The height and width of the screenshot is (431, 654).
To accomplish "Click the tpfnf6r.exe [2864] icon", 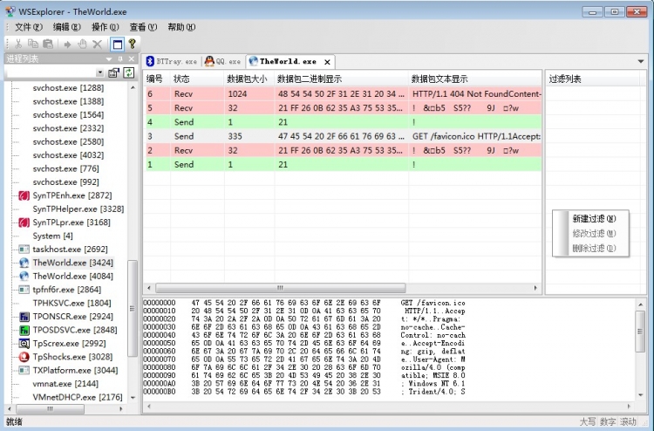I will 24,290.
